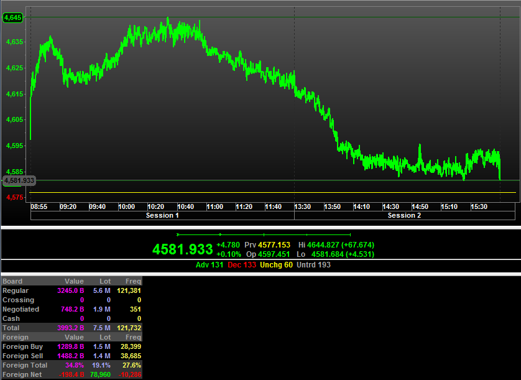Select the Foreign Total row
The width and height of the screenshot is (521, 380).
[71, 365]
